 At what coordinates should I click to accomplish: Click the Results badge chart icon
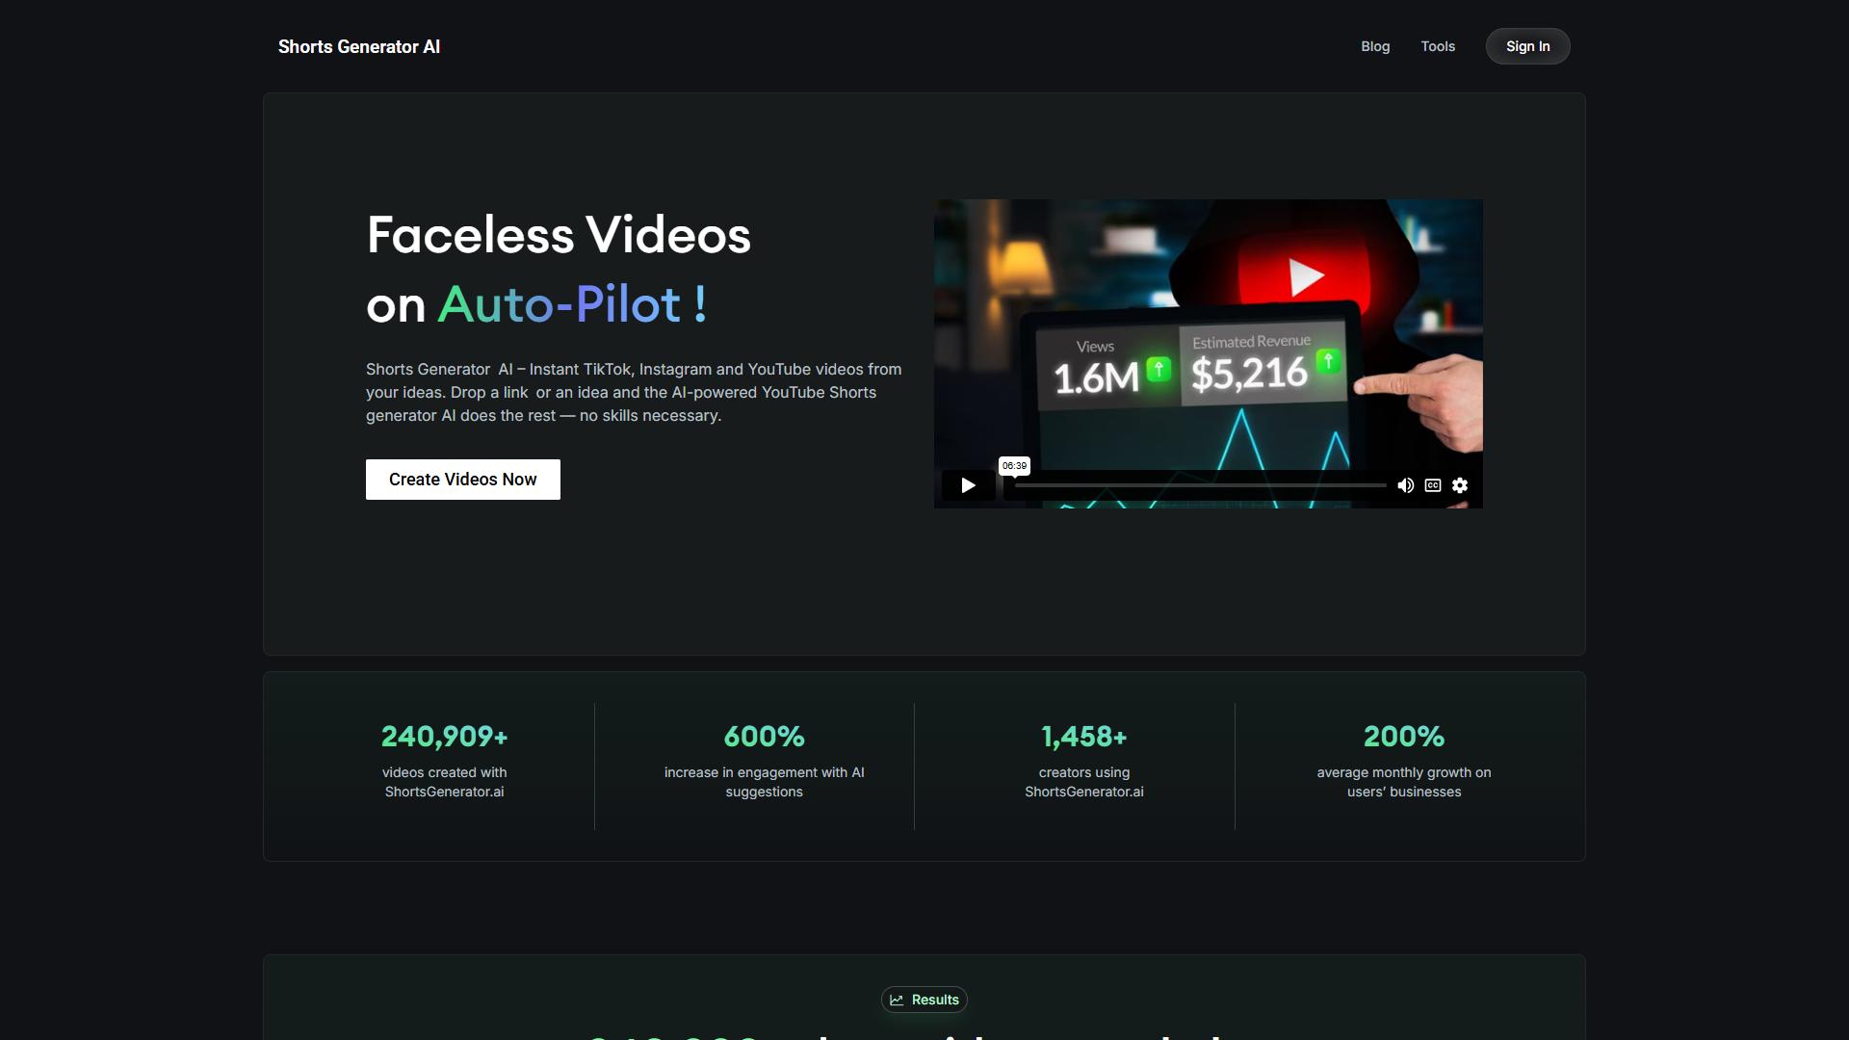tap(897, 1000)
